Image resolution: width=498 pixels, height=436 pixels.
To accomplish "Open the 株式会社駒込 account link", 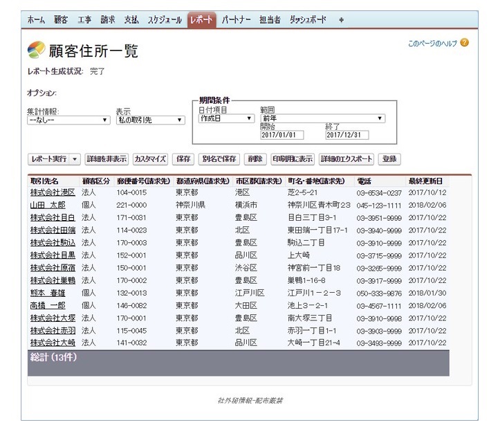I will [53, 243].
